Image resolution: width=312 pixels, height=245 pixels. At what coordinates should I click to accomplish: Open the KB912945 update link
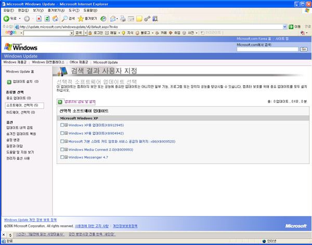pos(96,125)
